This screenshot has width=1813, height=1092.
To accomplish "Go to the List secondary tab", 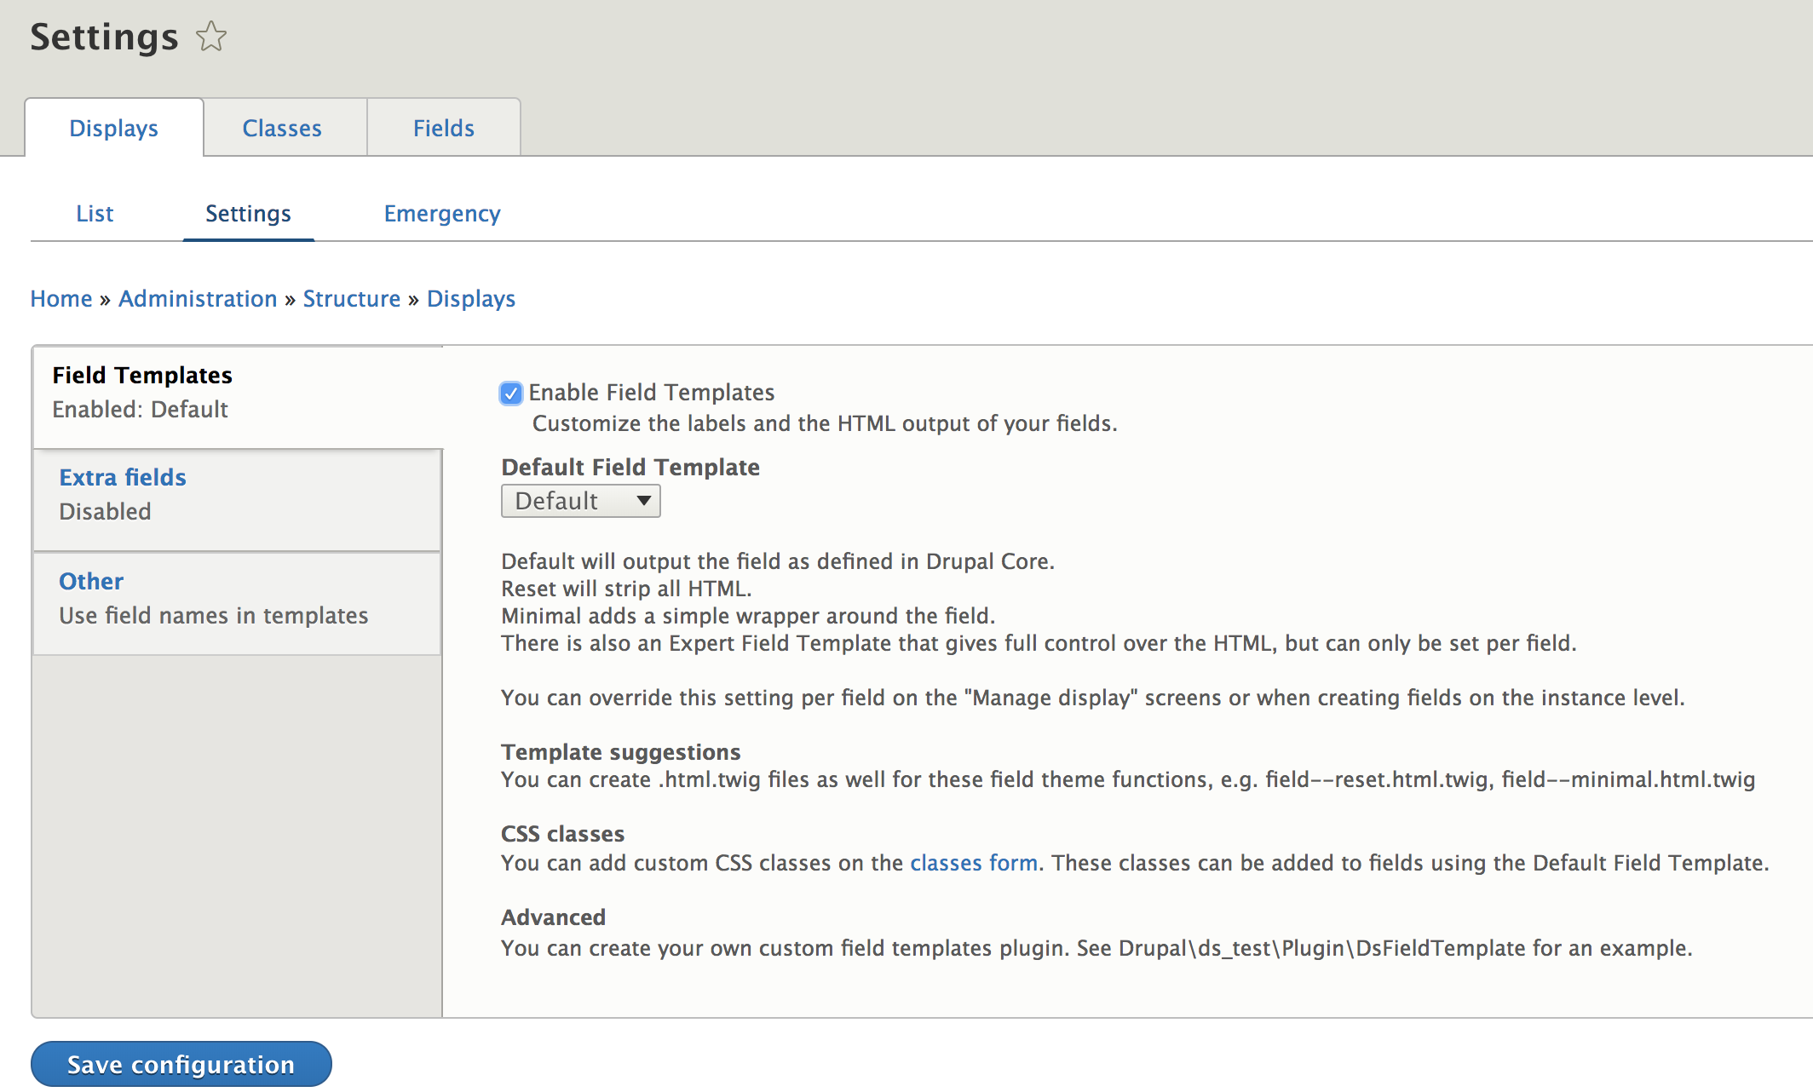I will pyautogui.click(x=95, y=214).
